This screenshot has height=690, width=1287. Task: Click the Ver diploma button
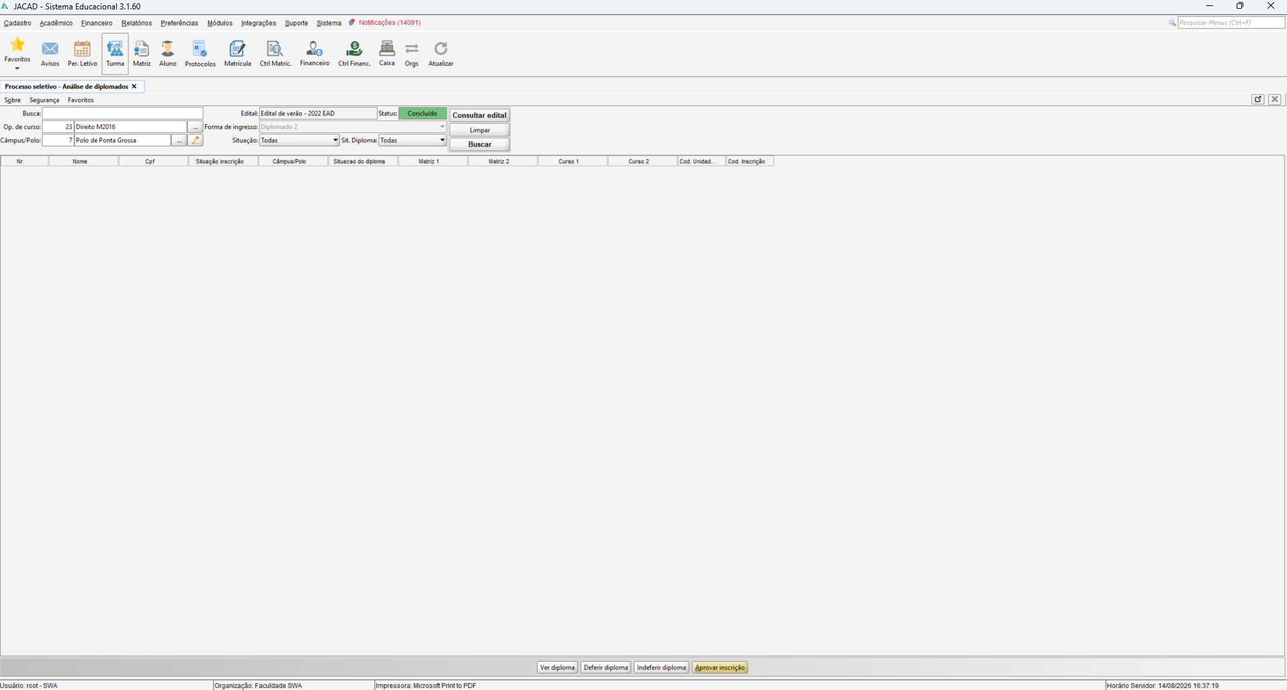558,668
